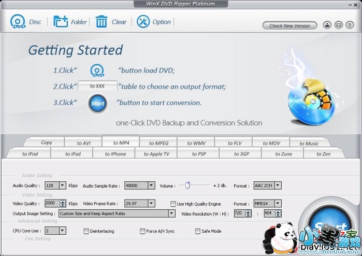This screenshot has width=362, height=256.
Task: Enable Force A/V Sync checkbox
Action: (142, 231)
